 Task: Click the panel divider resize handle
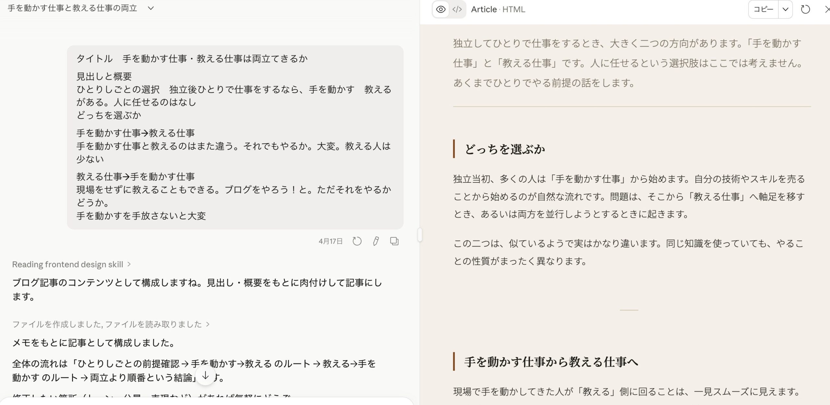420,235
